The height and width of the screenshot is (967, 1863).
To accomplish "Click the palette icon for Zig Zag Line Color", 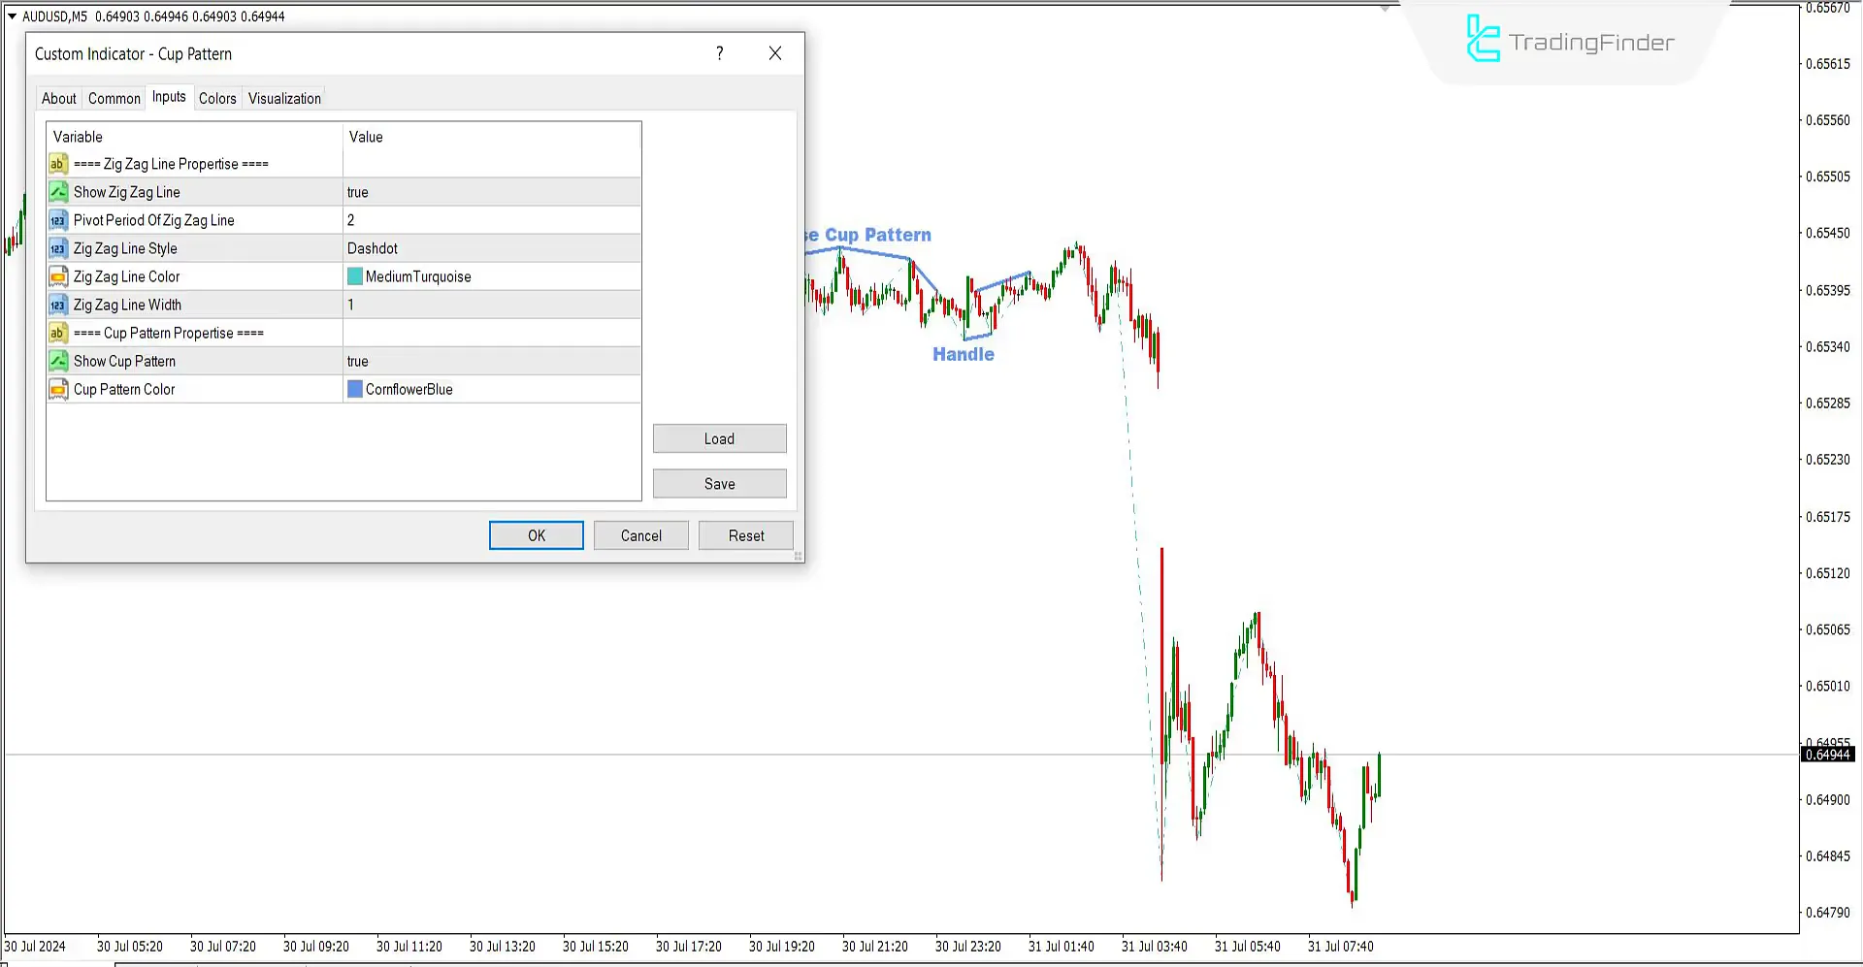I will (57, 275).
